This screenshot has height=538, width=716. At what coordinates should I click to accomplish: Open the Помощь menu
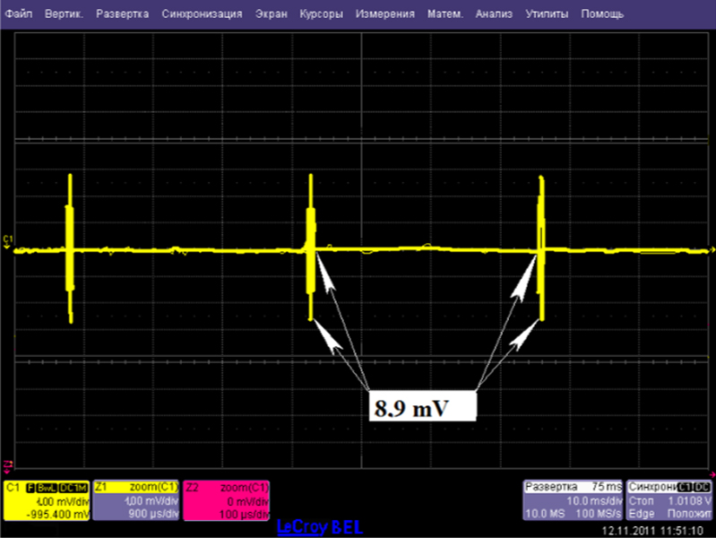tap(602, 15)
